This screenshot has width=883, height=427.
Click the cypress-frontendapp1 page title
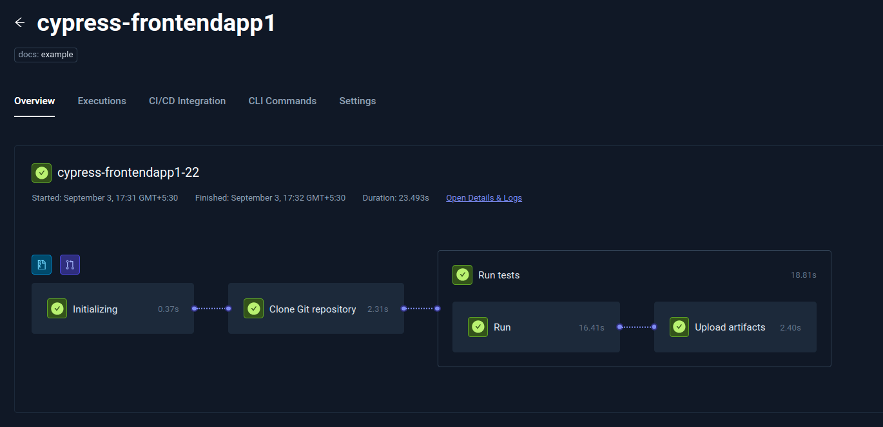click(157, 23)
